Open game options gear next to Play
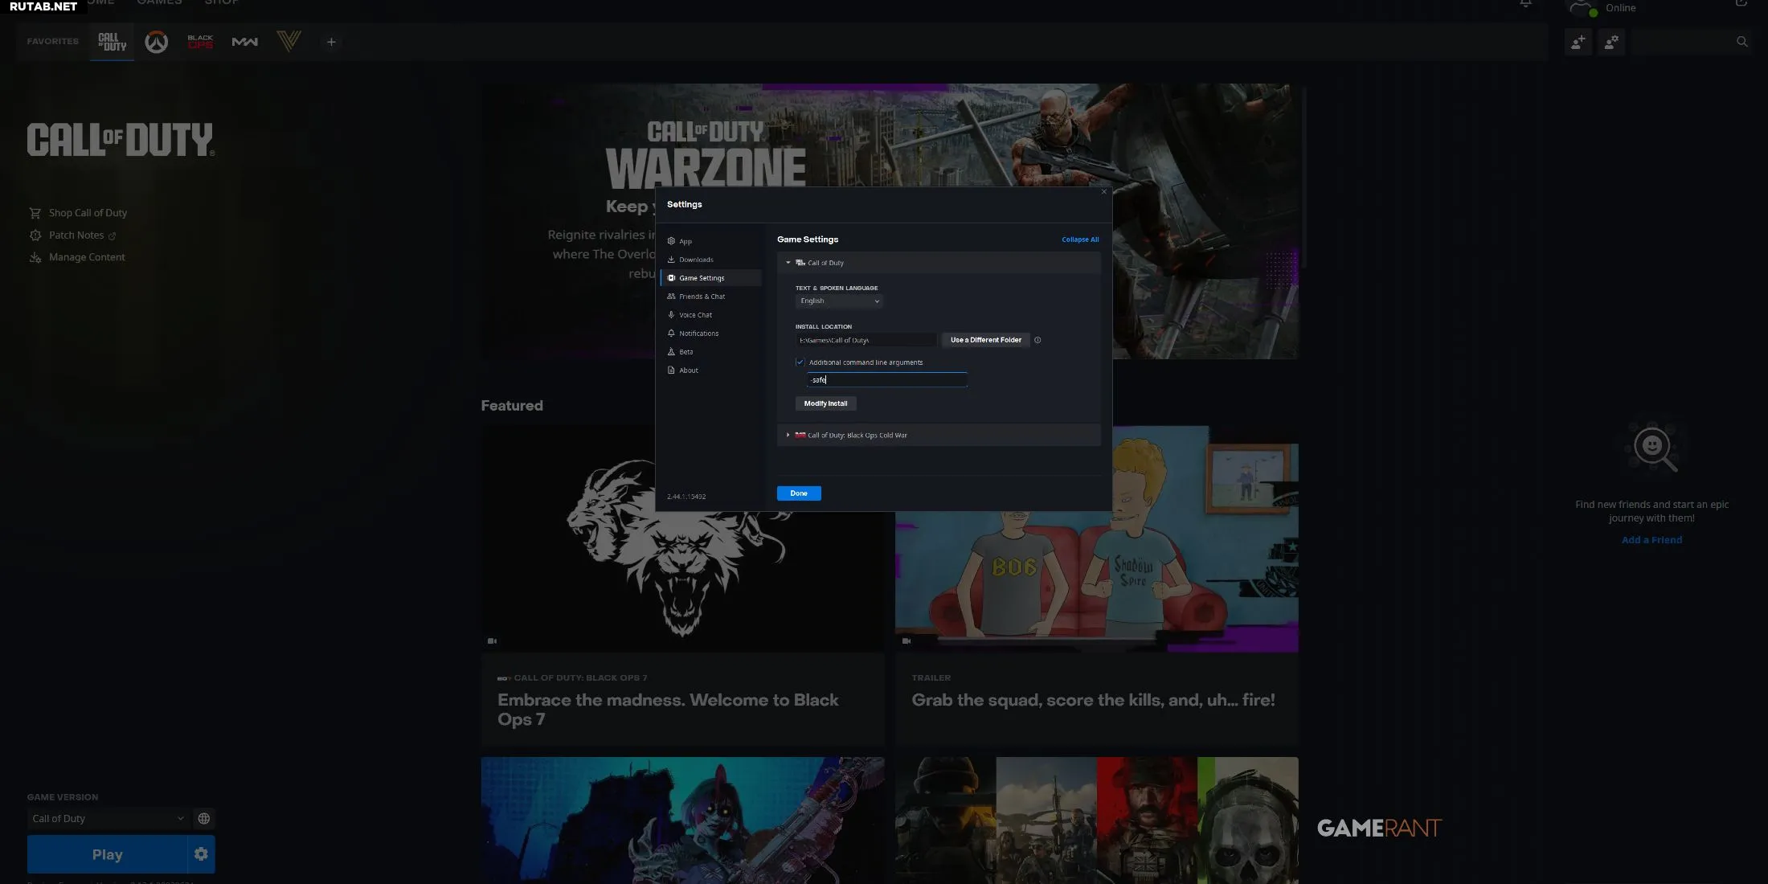The width and height of the screenshot is (1768, 884). [x=201, y=854]
